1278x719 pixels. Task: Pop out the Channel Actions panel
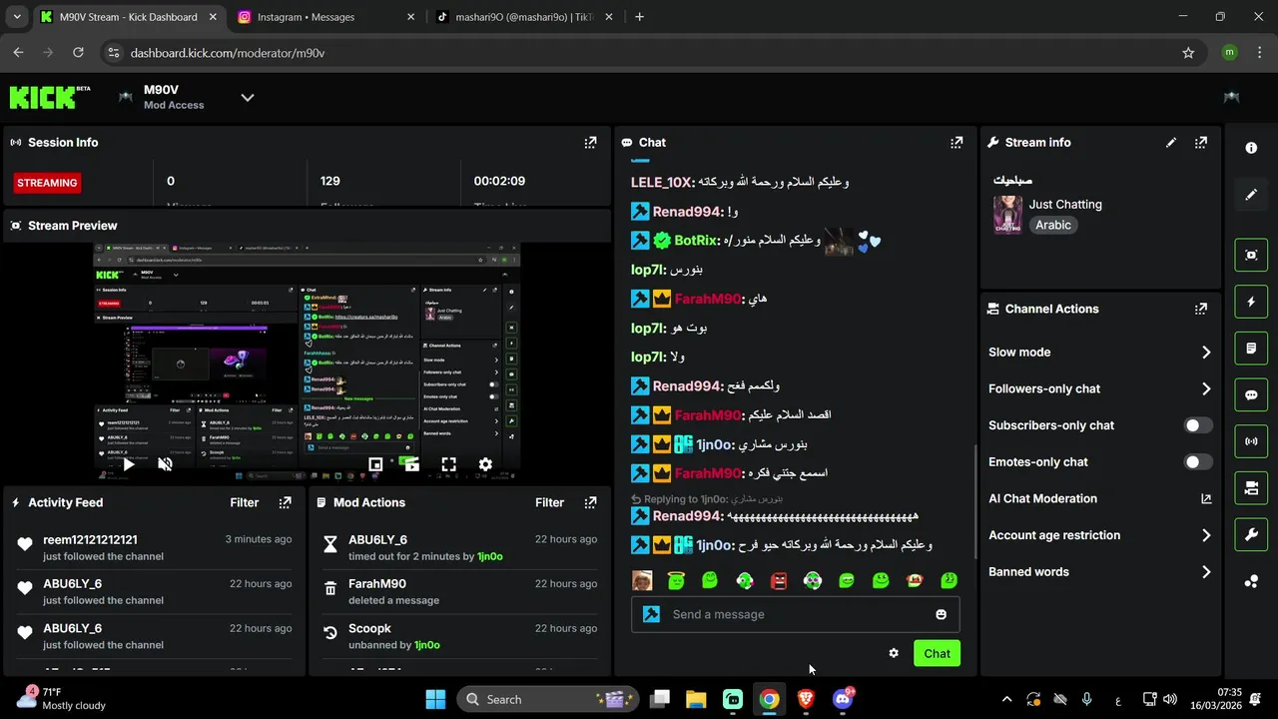(x=1201, y=309)
